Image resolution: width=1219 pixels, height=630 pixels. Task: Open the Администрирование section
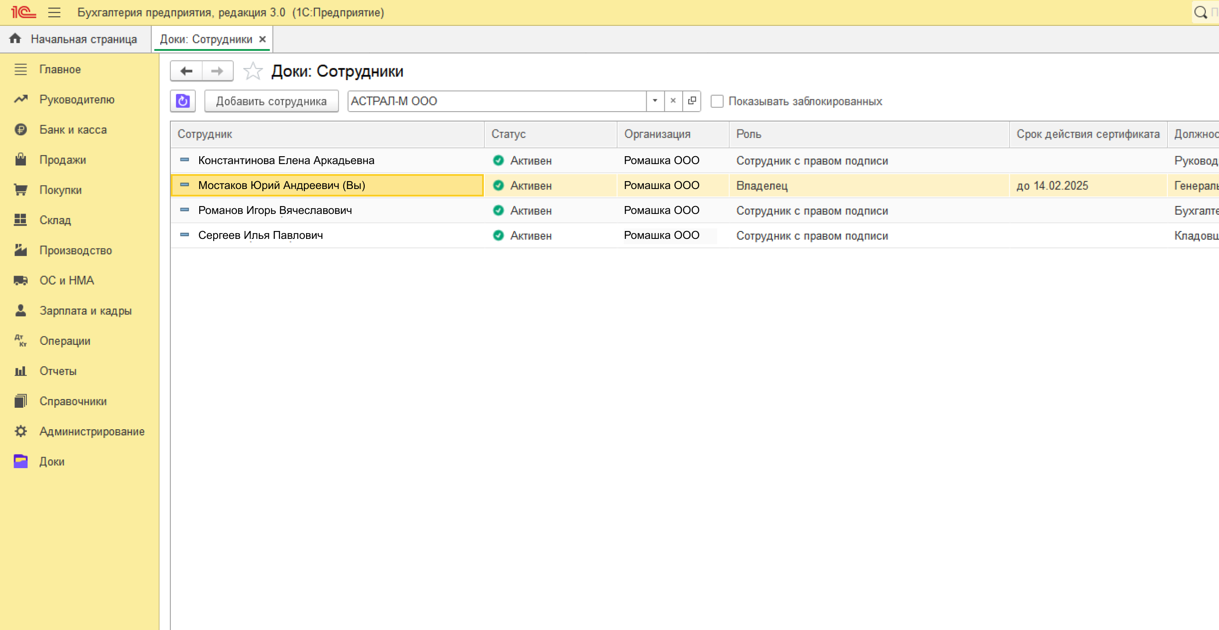92,431
